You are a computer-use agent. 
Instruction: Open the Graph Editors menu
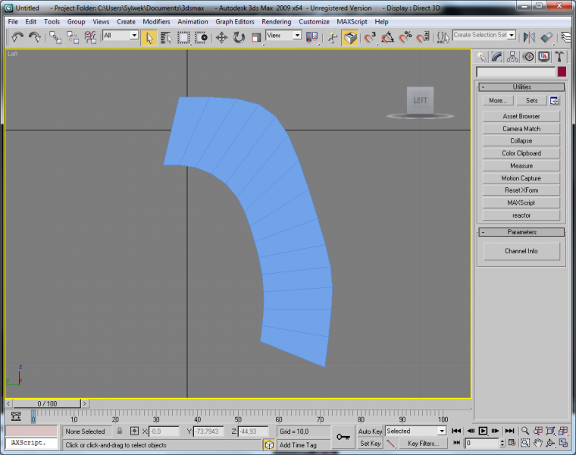(235, 22)
